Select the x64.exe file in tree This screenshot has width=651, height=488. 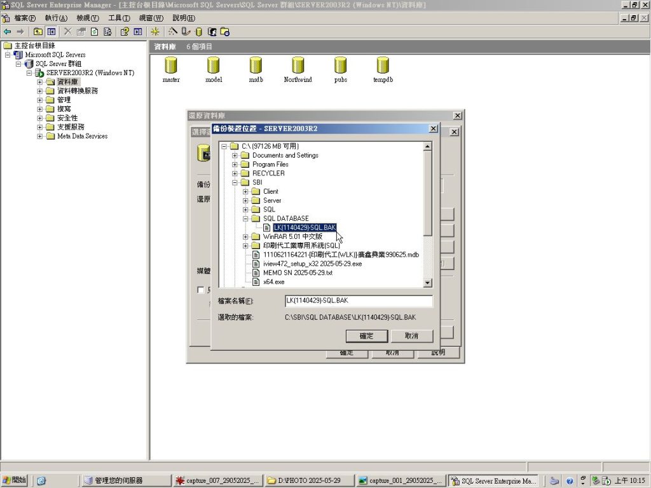273,281
